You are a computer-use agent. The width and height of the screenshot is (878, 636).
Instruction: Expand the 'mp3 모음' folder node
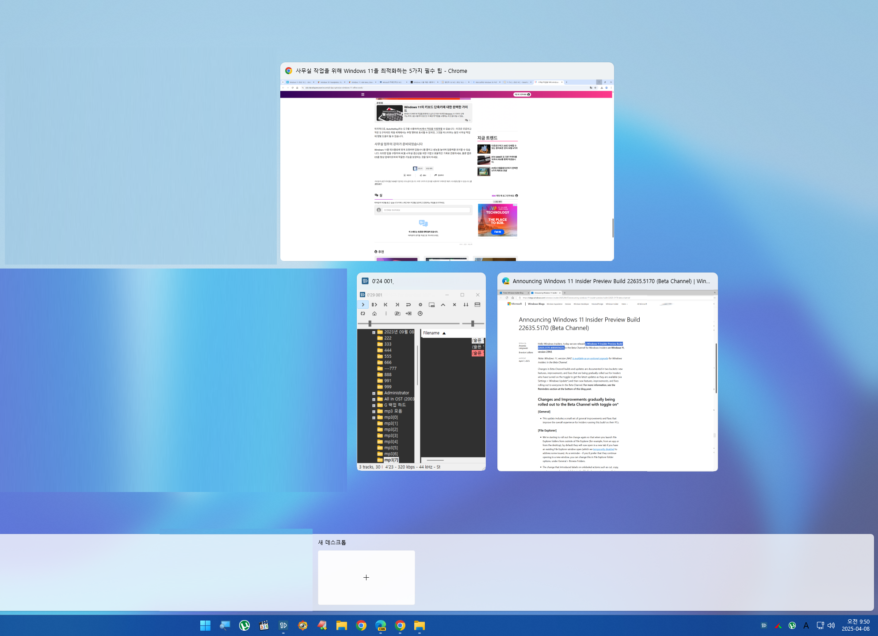pos(374,411)
